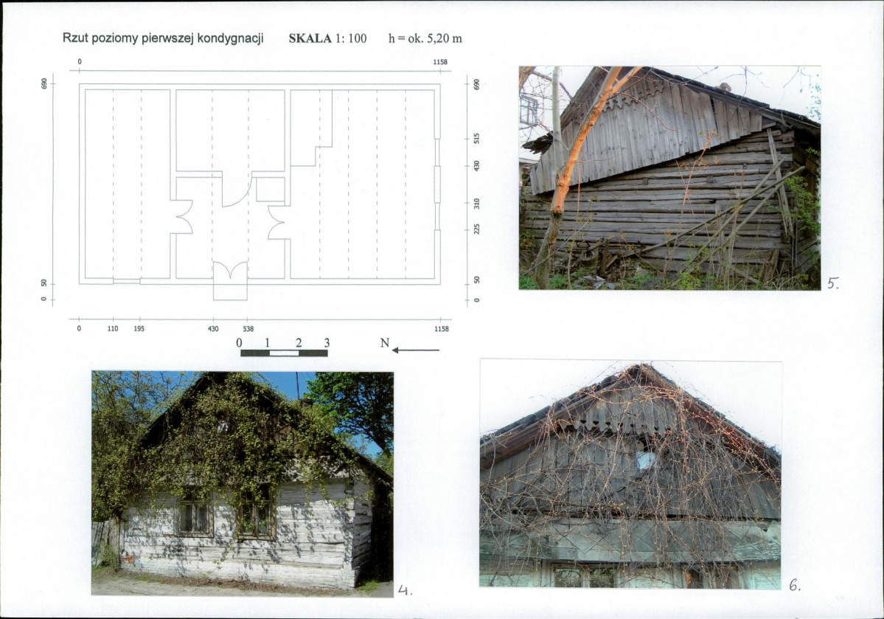The image size is (884, 619).
Task: Click the handwritten number 4 label
Action: [405, 590]
